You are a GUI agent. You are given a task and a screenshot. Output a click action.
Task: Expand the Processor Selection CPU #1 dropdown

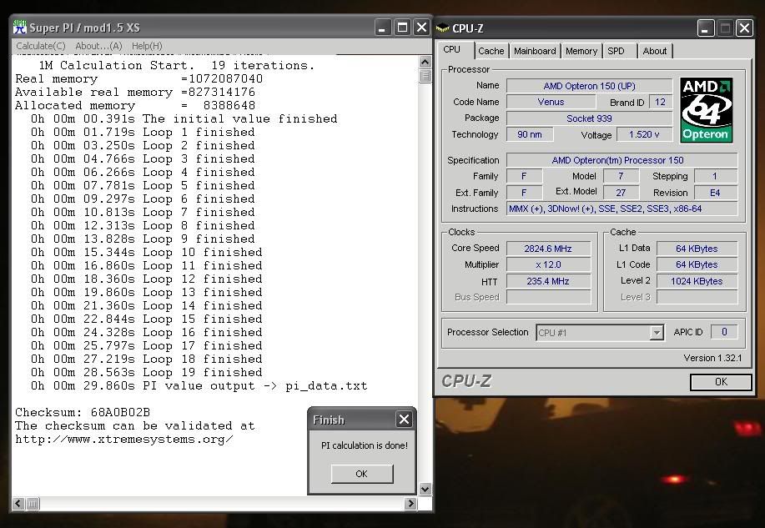coord(657,333)
